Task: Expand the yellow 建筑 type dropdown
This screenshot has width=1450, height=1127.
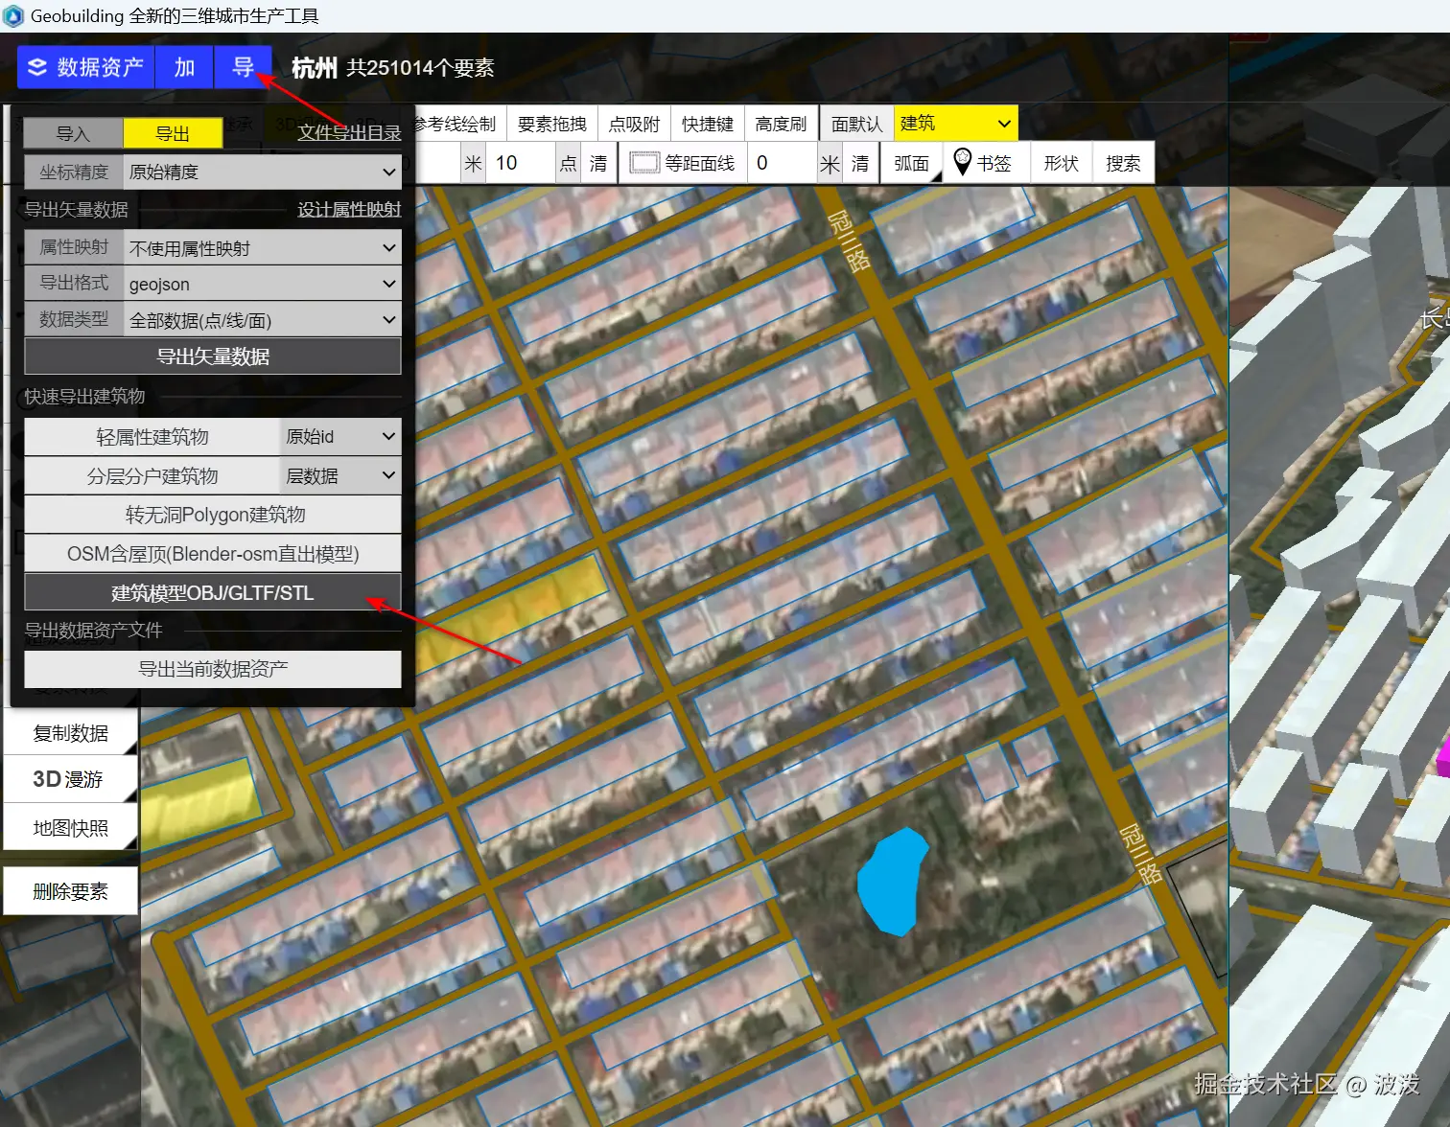Action: click(955, 124)
